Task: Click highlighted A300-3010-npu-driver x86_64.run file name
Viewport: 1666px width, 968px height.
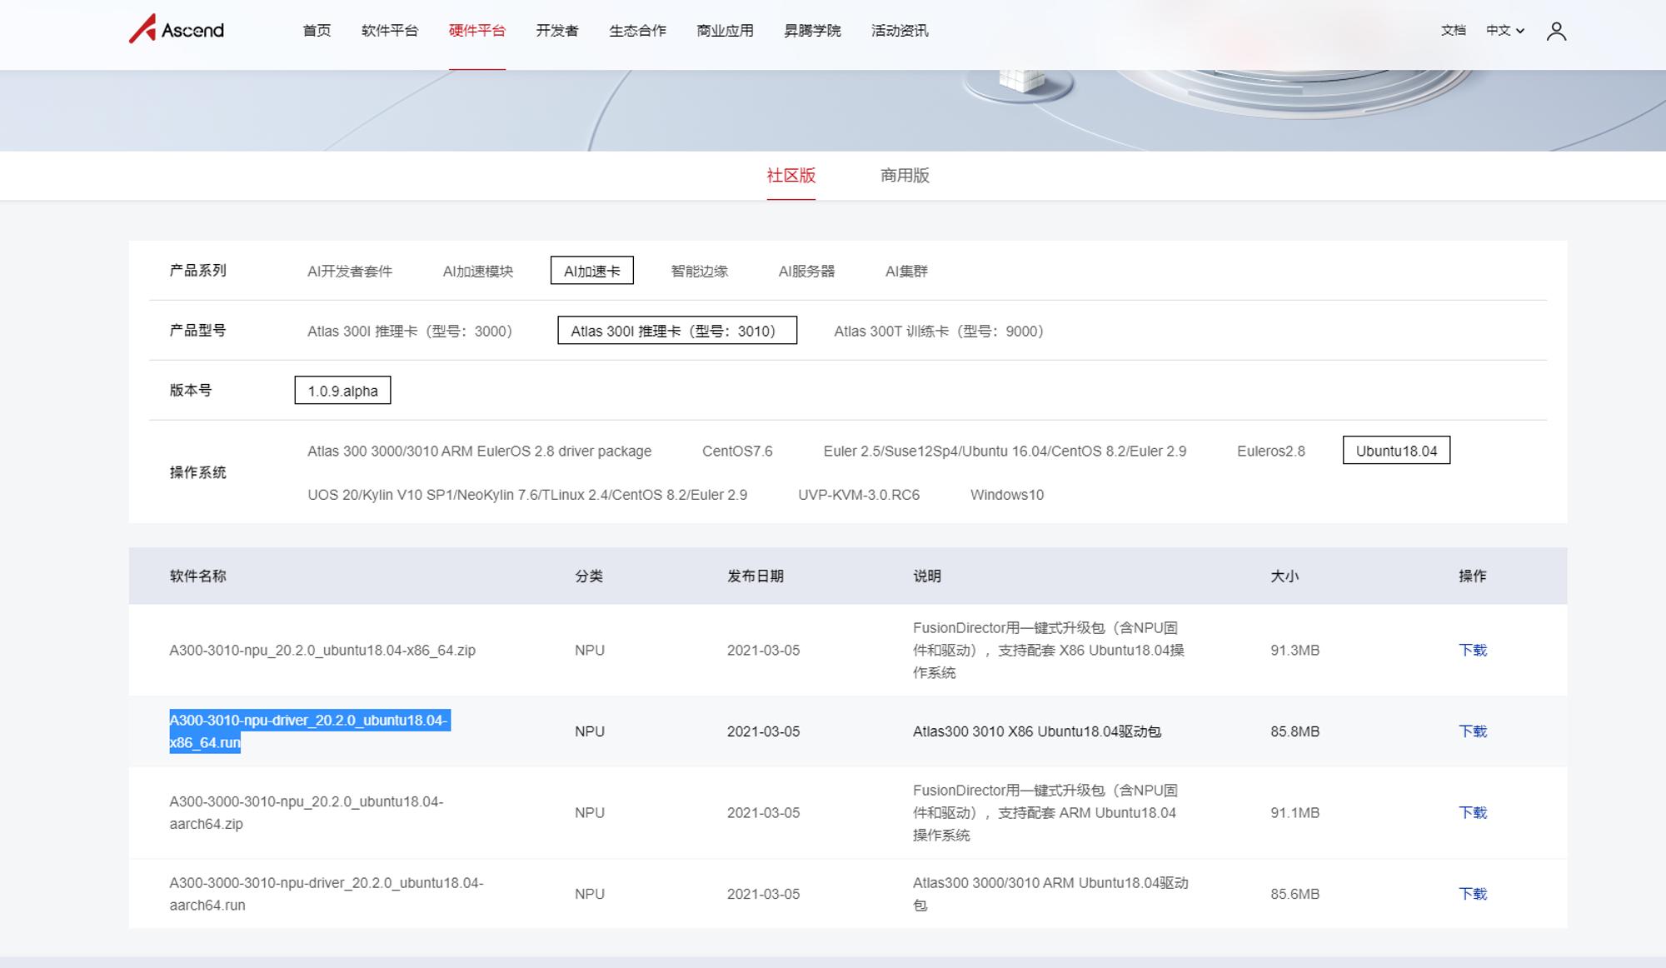Action: [310, 731]
